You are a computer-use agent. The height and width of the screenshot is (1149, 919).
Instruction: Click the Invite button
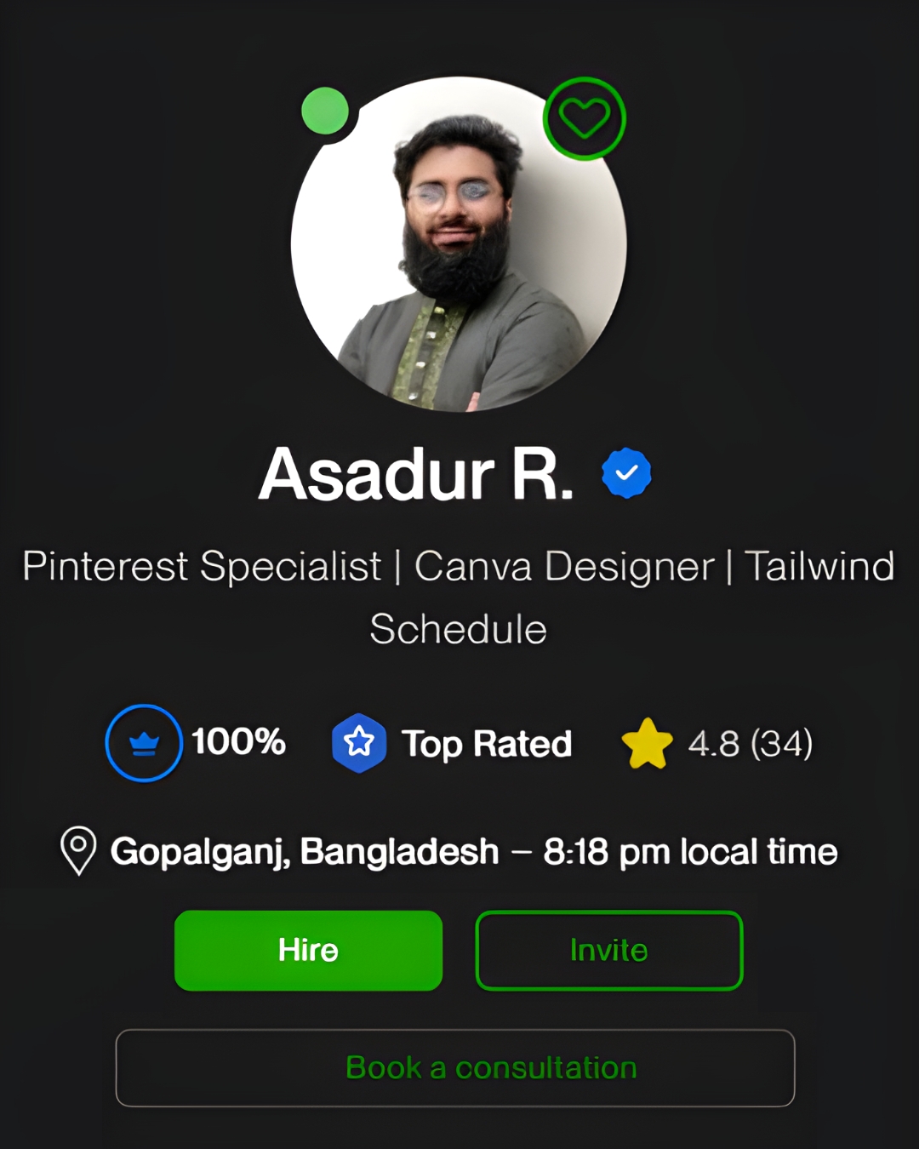pyautogui.click(x=609, y=950)
